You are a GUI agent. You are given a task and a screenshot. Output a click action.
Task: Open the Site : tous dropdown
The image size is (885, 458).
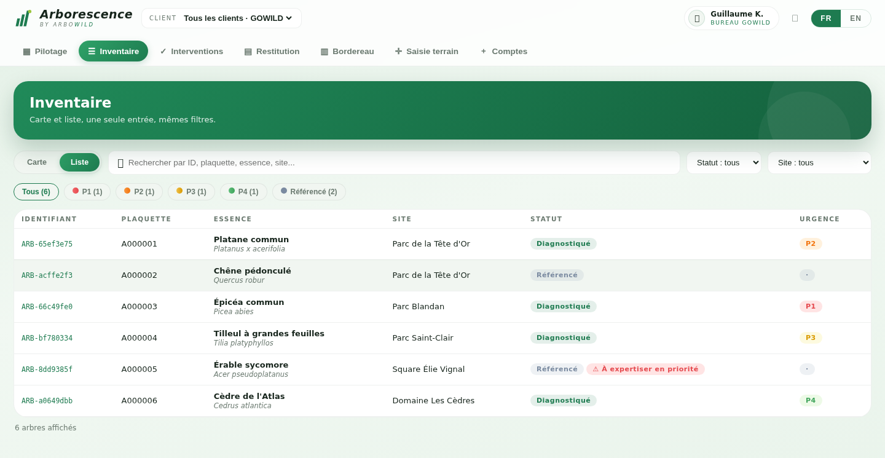click(819, 163)
